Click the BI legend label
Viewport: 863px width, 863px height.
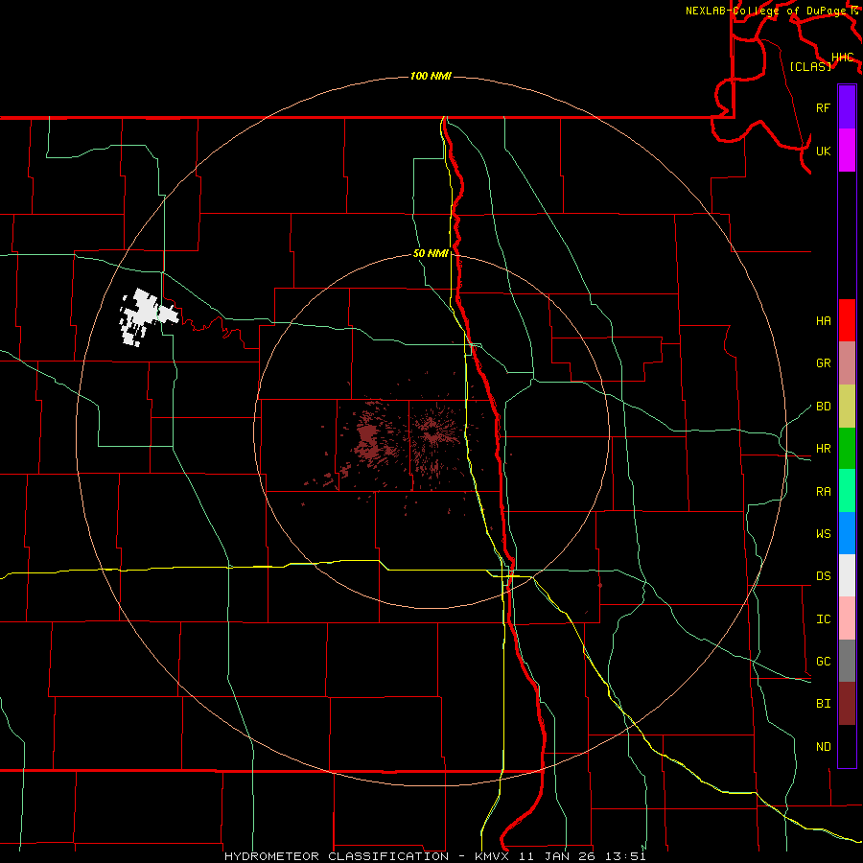click(823, 704)
